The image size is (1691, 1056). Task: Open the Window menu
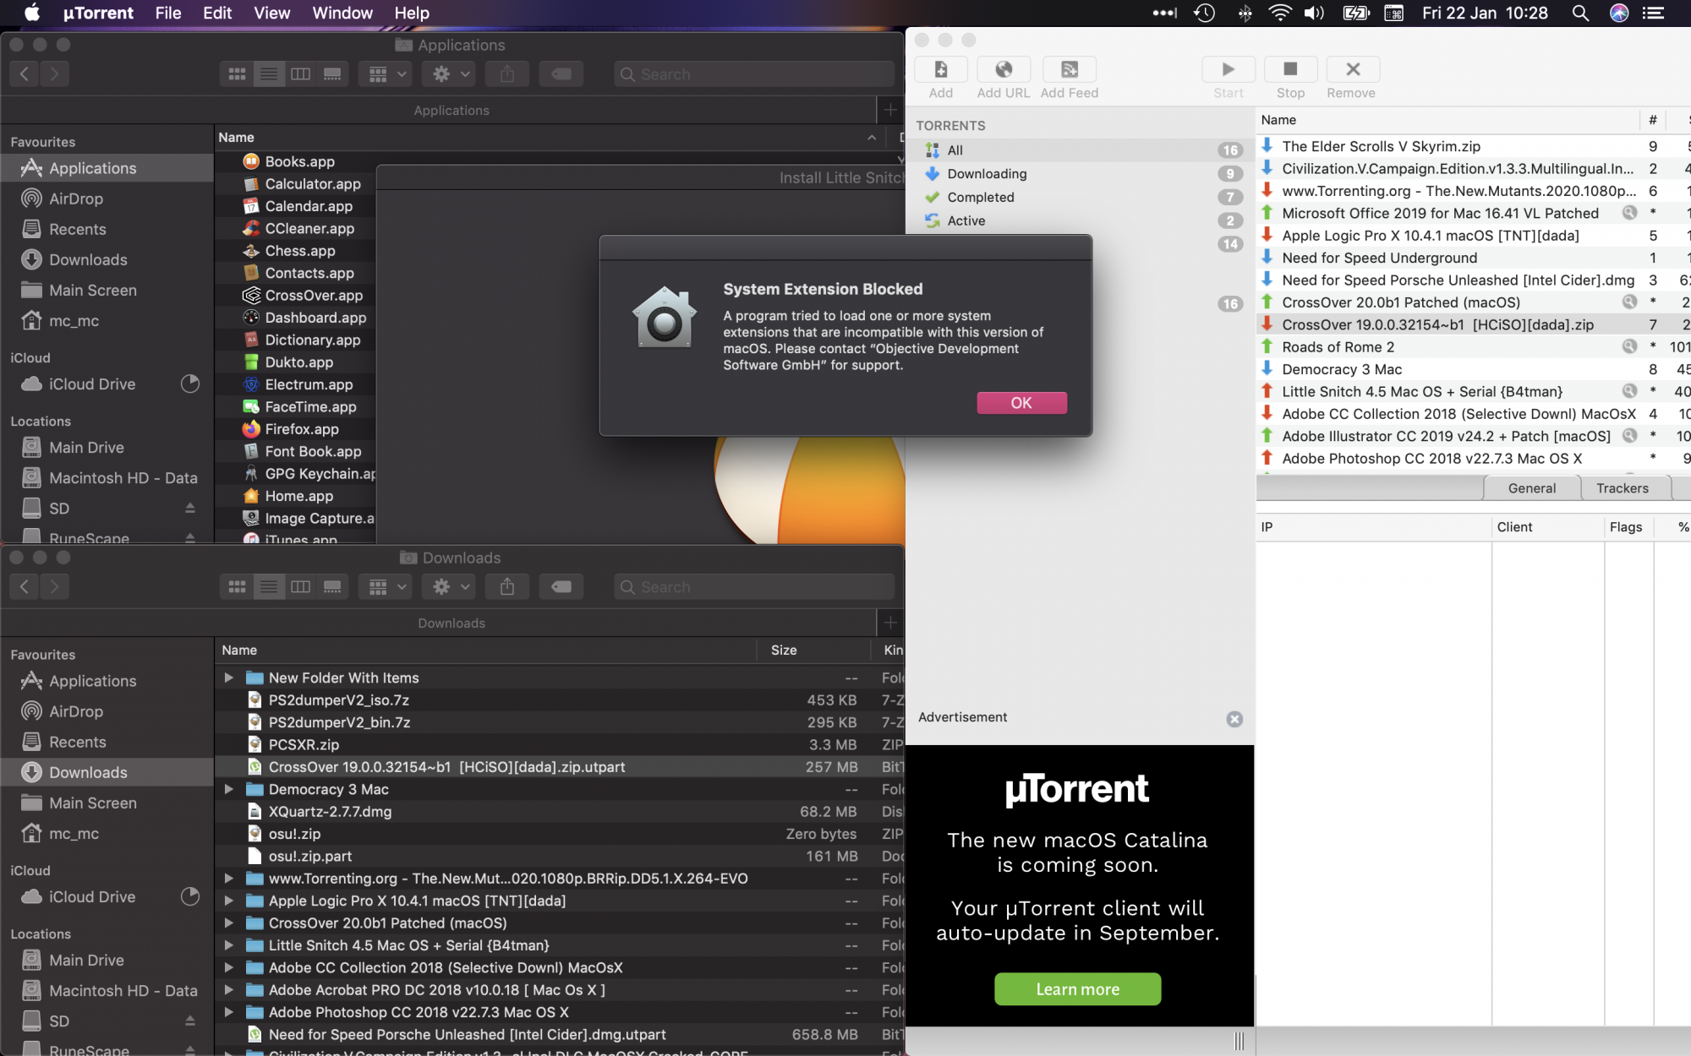pos(342,13)
